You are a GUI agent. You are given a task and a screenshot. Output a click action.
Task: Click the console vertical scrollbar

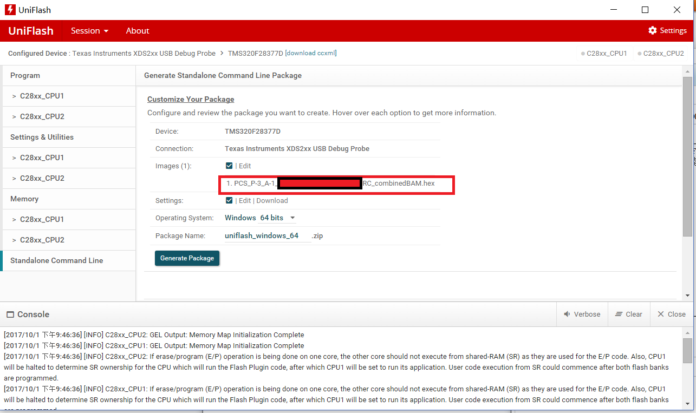coord(687,351)
